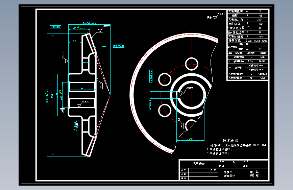Click the 20° pressure angle value
Viewport: 293px width, 190px height.
(260, 20)
